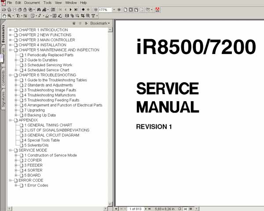This screenshot has height=211, width=264.
Task: Click the Print icon in toolbar
Action: coord(19,10)
